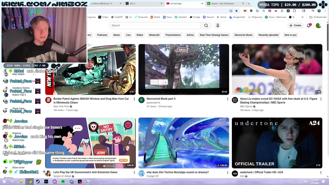Open A24 channel avatar
Image resolution: width=329 pixels, height=185 pixels.
click(x=235, y=174)
